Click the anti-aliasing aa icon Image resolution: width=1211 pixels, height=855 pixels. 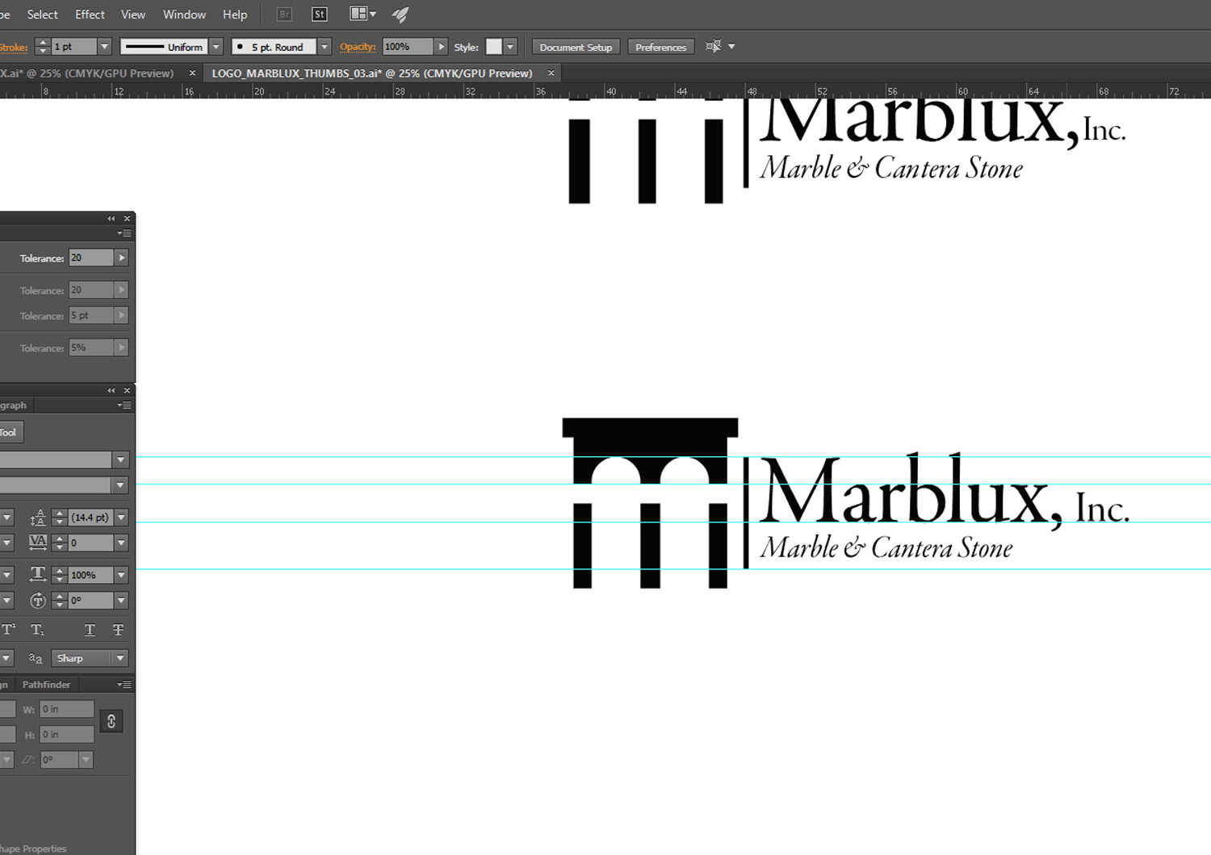36,658
